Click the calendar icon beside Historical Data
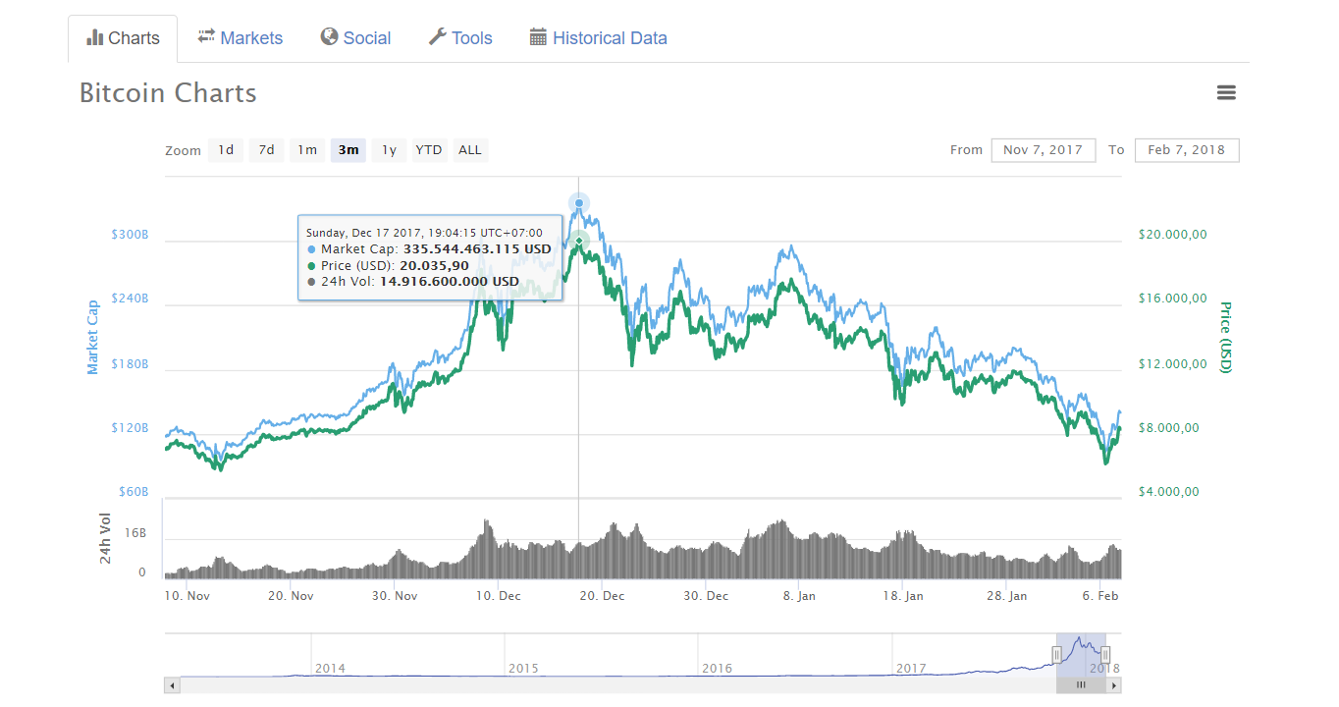This screenshot has height=707, width=1339. (x=538, y=37)
